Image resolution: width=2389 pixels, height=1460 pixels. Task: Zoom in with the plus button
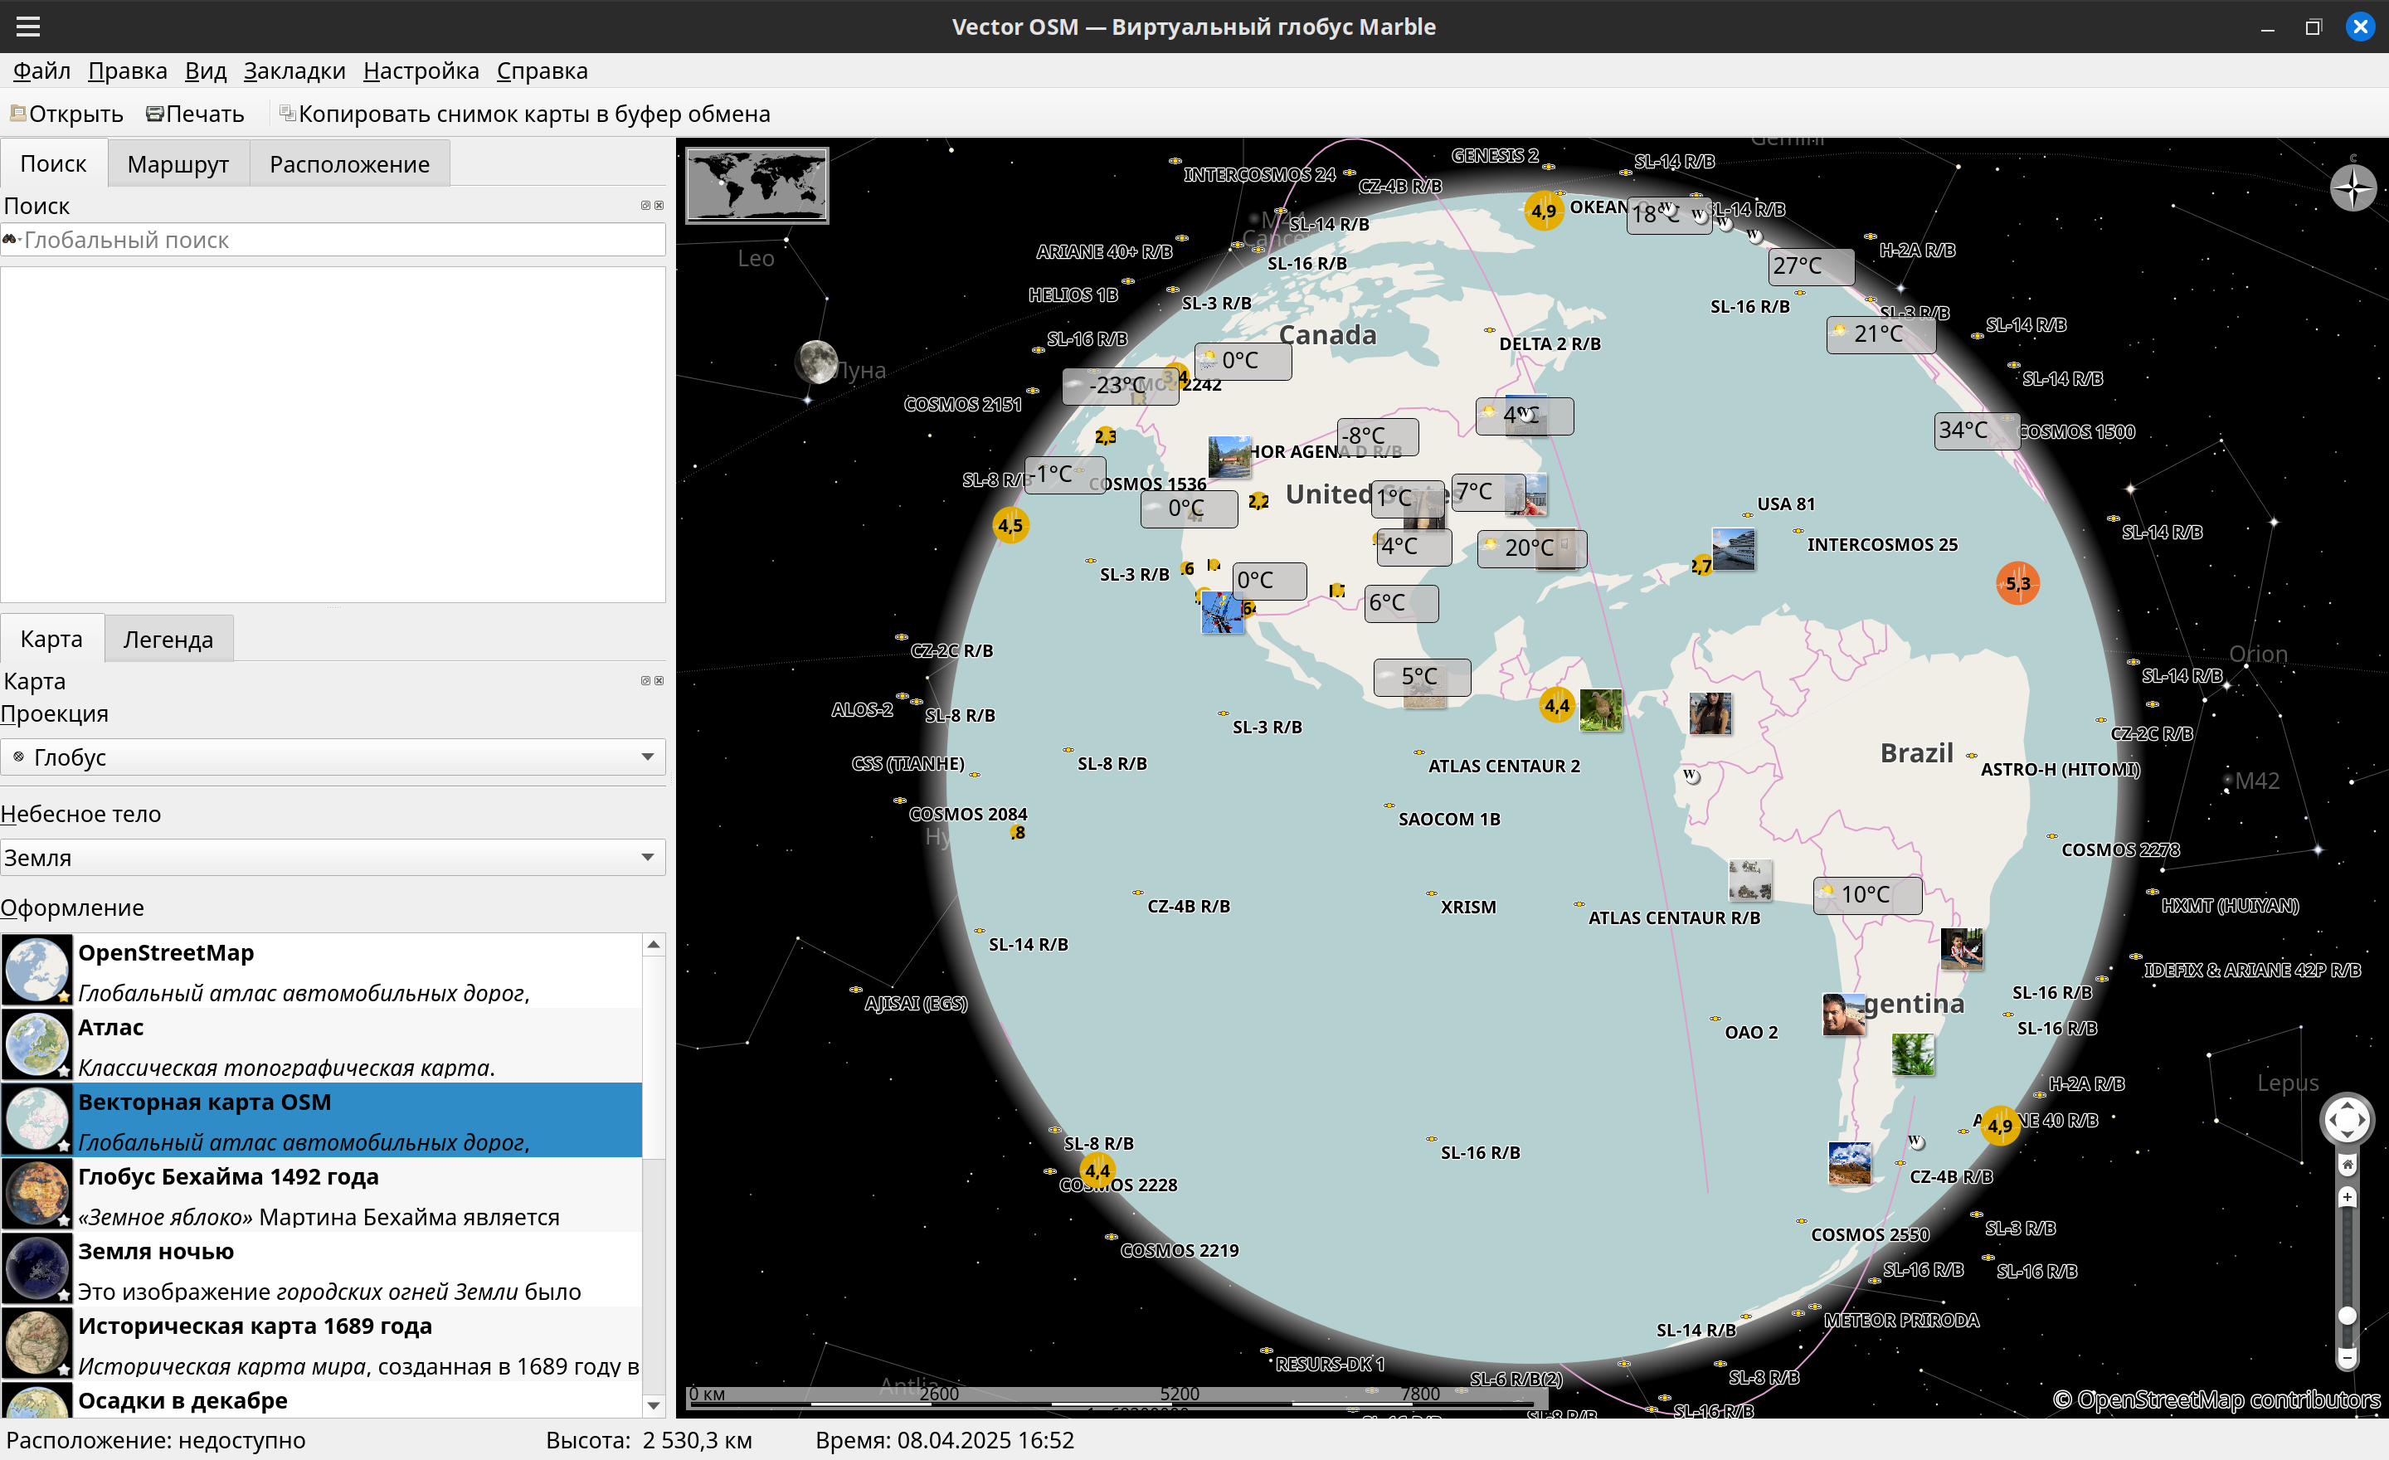[2347, 1197]
